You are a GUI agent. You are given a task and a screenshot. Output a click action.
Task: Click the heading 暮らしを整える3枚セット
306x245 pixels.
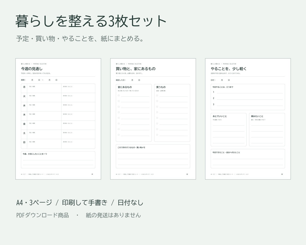coord(91,21)
